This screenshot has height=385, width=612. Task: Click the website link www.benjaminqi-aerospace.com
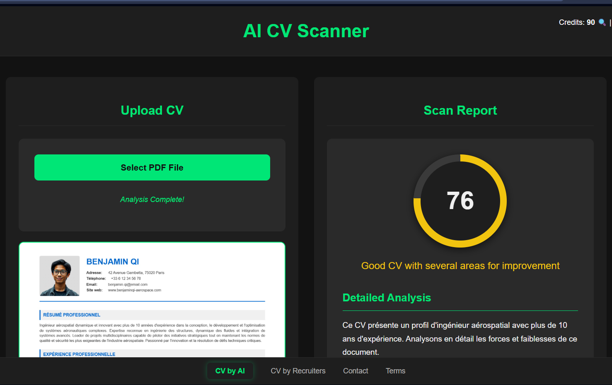tap(134, 290)
